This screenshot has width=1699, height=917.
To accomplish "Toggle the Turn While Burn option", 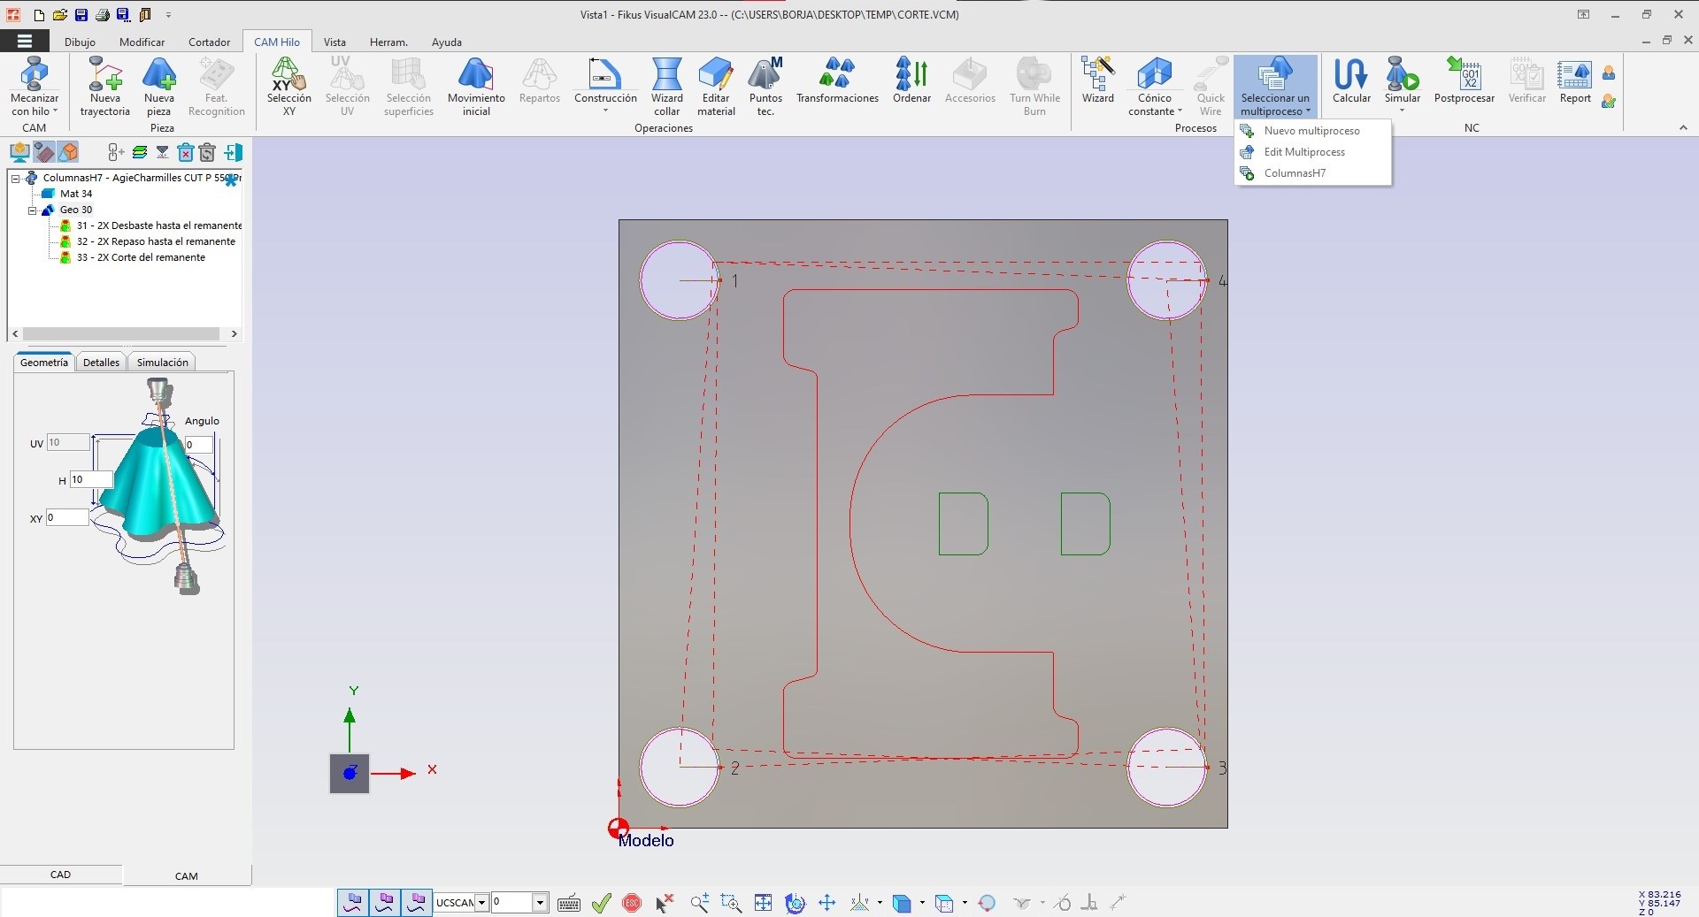I will pos(1034,84).
